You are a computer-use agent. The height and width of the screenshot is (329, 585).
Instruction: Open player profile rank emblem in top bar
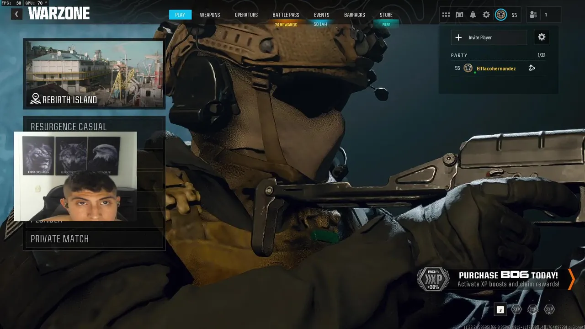[x=501, y=15]
